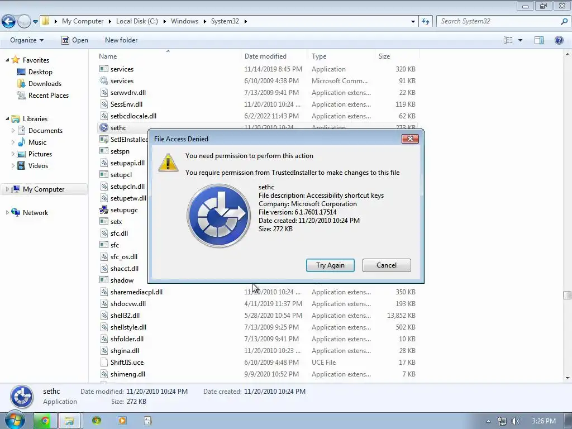Viewport: 572px width, 429px height.
Task: Select shell32.dll file
Action: (x=125, y=315)
